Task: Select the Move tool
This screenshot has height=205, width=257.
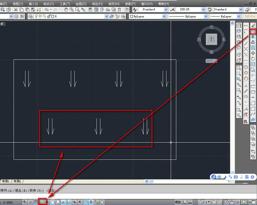Action: tap(253, 53)
